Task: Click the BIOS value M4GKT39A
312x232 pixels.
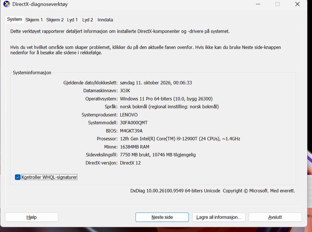Action: [131, 131]
